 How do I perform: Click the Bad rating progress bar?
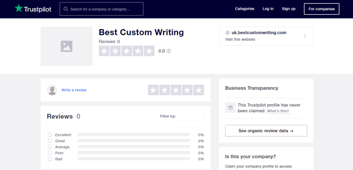[x=134, y=159]
